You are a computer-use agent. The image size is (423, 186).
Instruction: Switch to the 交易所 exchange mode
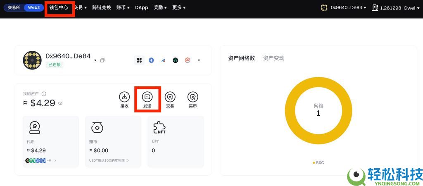14,7
